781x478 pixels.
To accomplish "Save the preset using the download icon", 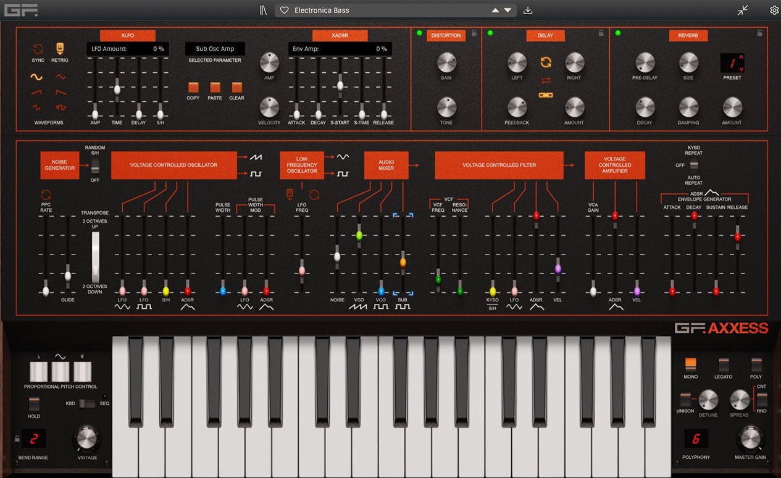I will pos(527,10).
